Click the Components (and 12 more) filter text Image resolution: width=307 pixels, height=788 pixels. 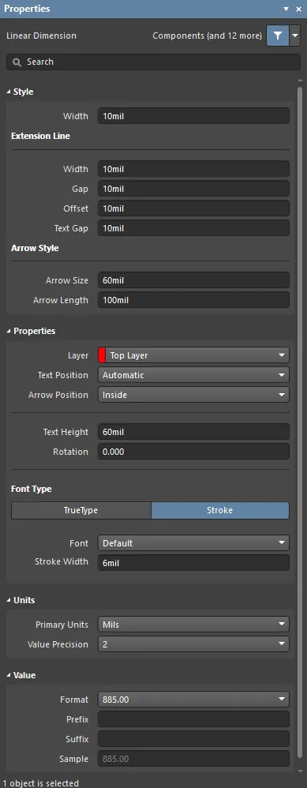click(207, 36)
